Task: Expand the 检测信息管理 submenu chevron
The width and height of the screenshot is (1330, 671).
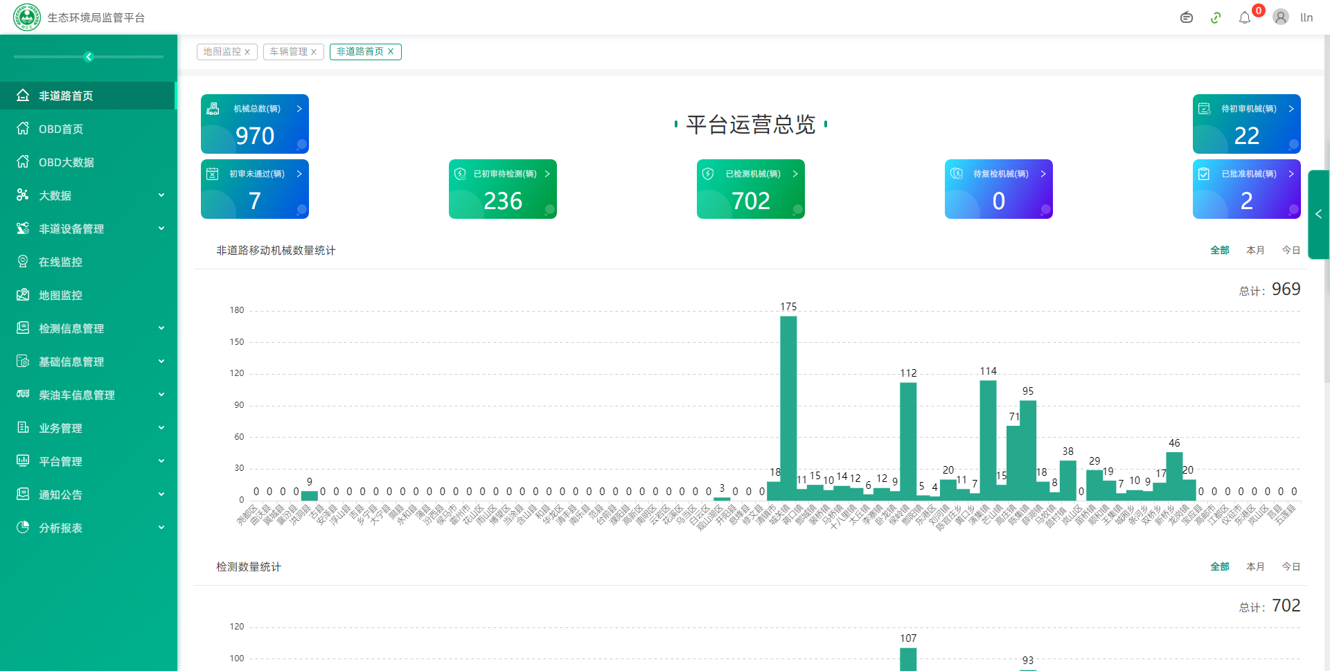Action: point(161,328)
